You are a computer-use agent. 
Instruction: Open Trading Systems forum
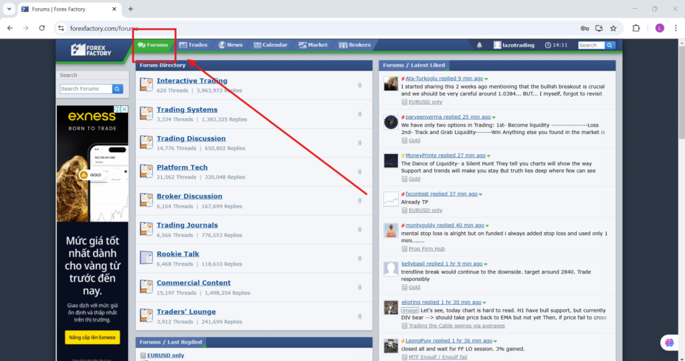[187, 109]
